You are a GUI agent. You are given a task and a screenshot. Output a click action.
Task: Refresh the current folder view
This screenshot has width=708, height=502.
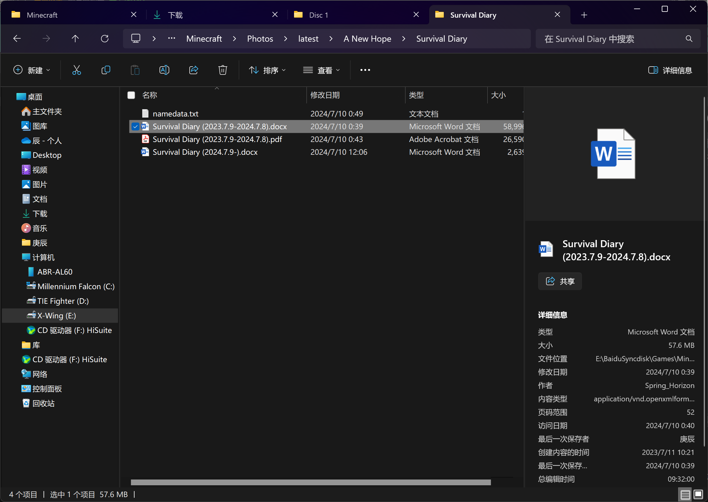pyautogui.click(x=105, y=39)
